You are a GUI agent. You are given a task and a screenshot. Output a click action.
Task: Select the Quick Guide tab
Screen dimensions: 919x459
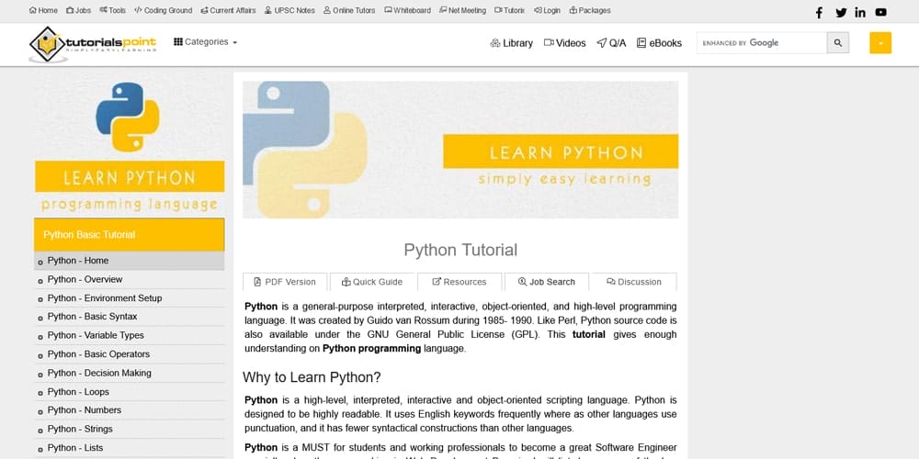[371, 282]
